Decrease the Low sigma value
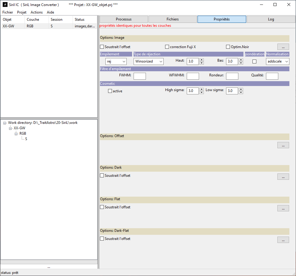This screenshot has width=296, height=276. [x=241, y=92]
